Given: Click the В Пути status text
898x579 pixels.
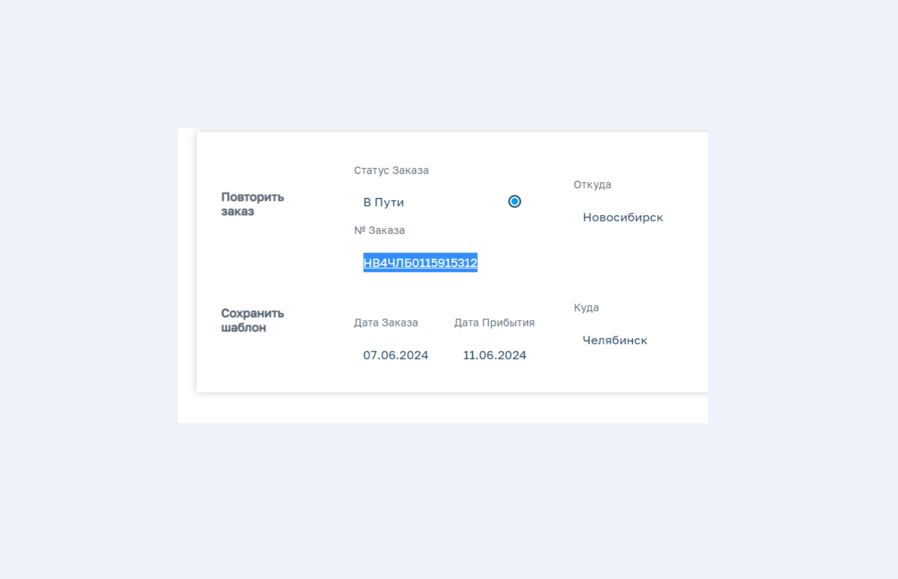Looking at the screenshot, I should click(384, 202).
